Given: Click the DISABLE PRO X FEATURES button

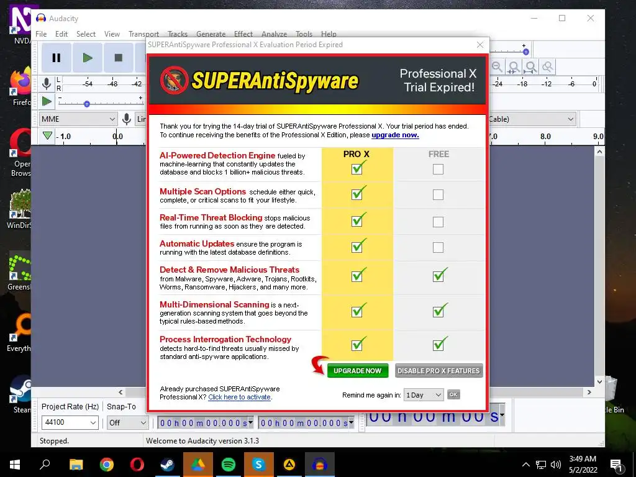Looking at the screenshot, I should click(x=438, y=371).
